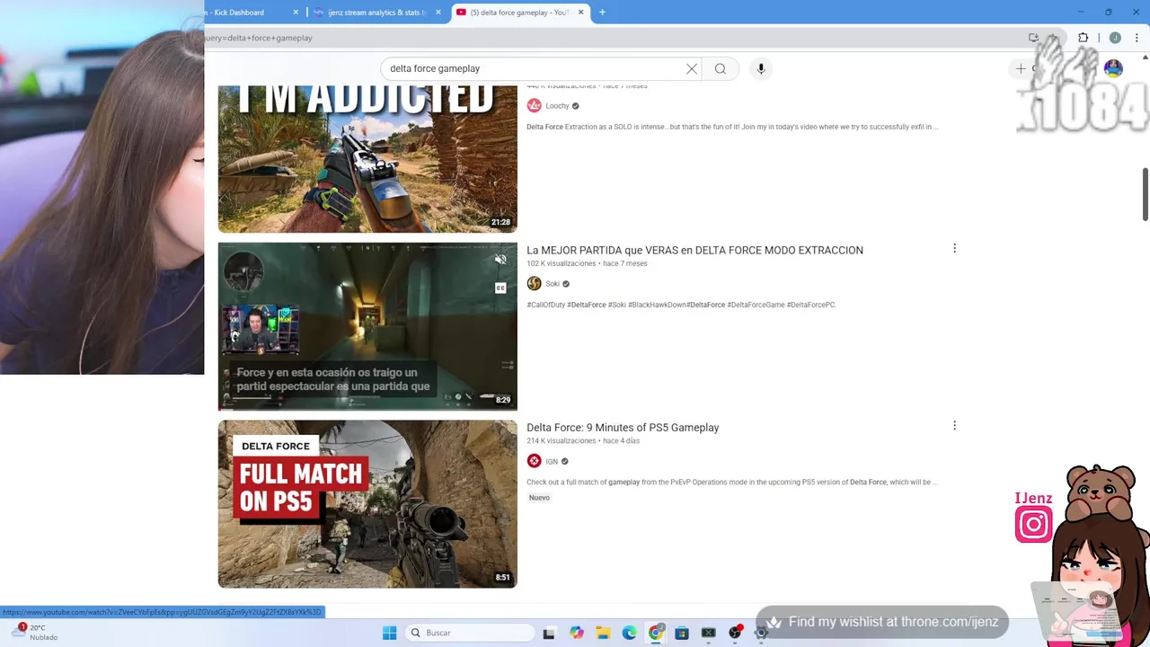Open the YouTube account avatar menu
This screenshot has width=1150, height=647.
[x=1113, y=68]
